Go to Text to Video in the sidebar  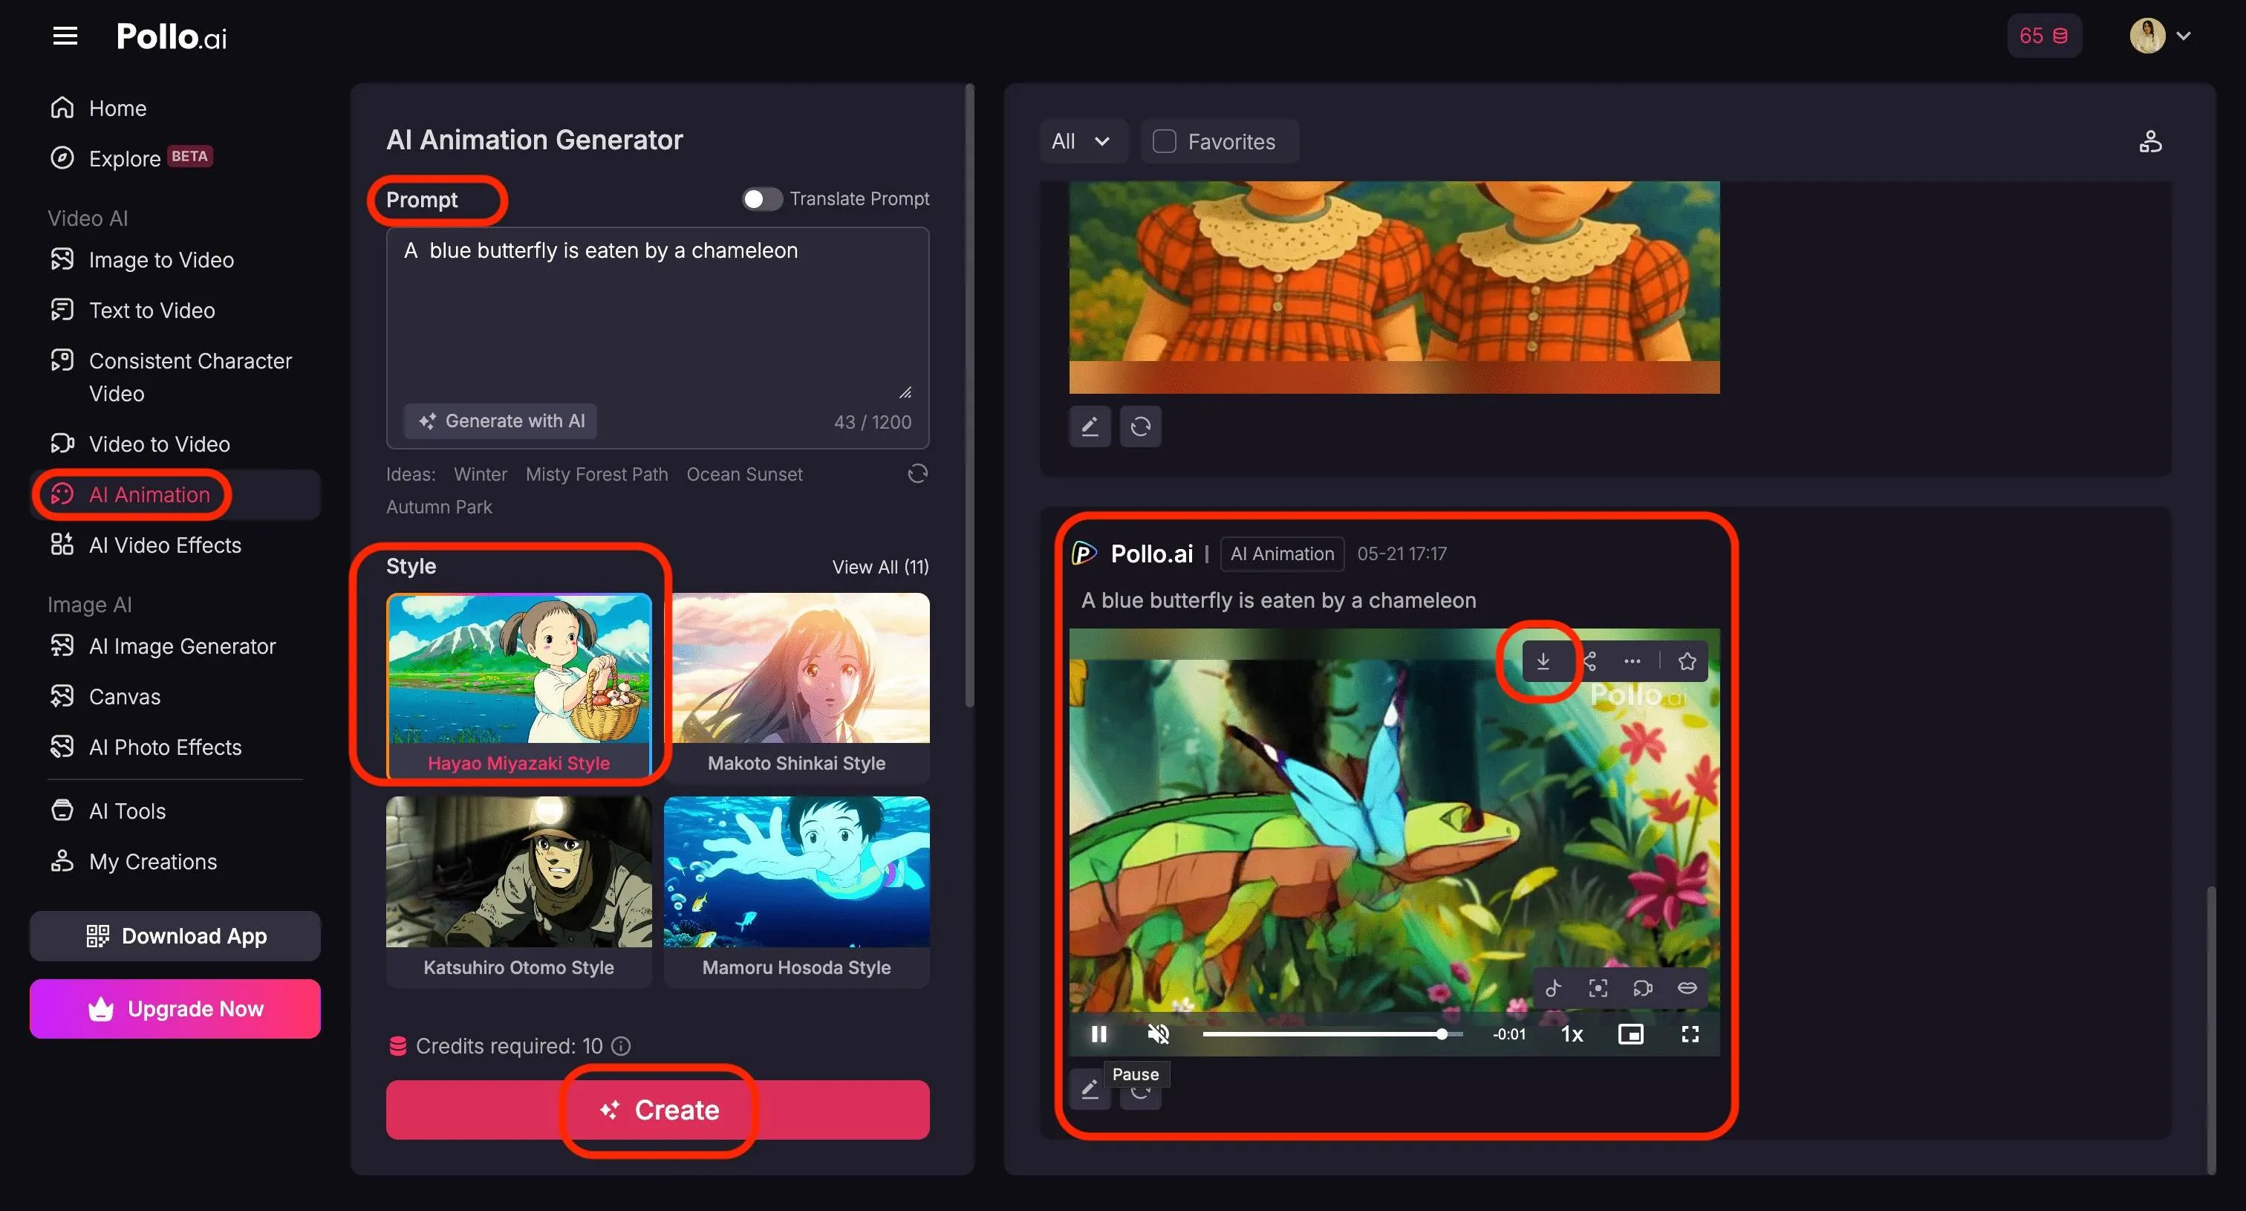[152, 311]
